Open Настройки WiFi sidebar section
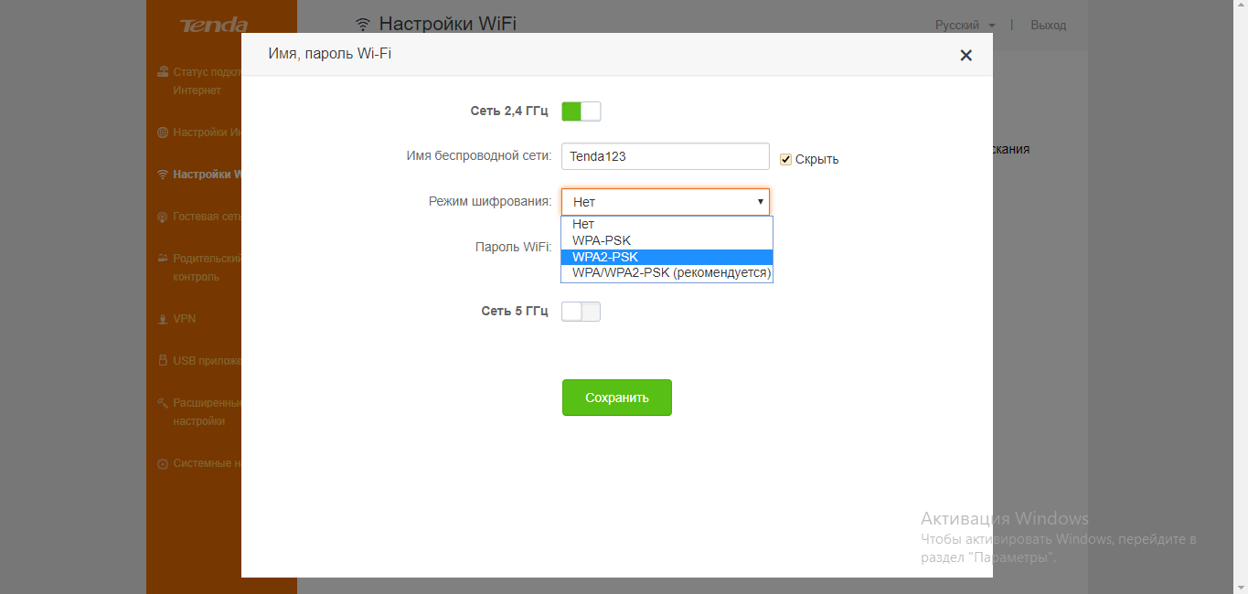The image size is (1248, 594). point(207,175)
